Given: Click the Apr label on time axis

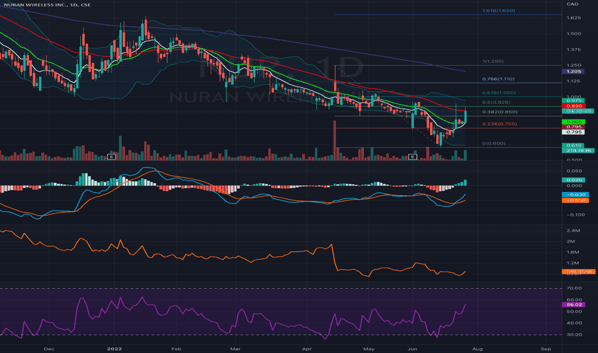Looking at the screenshot, I should click(x=307, y=349).
